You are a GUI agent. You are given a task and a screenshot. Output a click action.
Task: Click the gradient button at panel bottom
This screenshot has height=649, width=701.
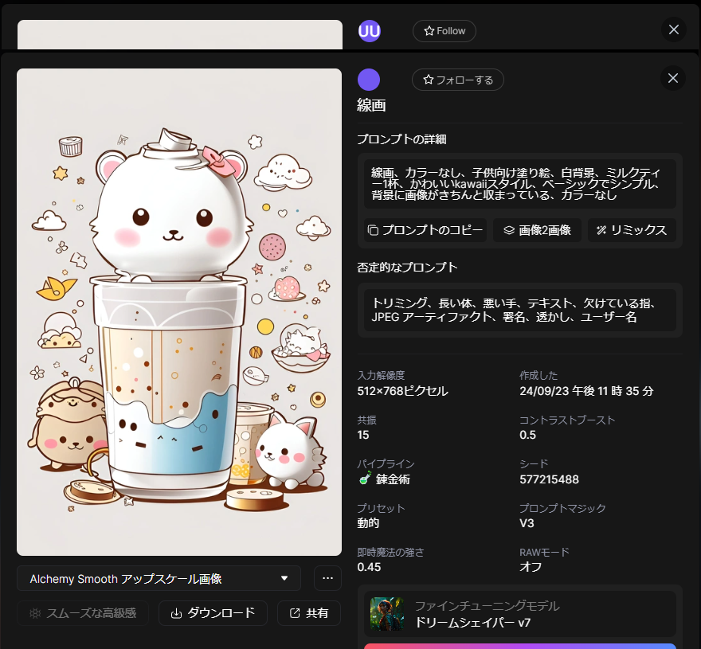(519, 646)
